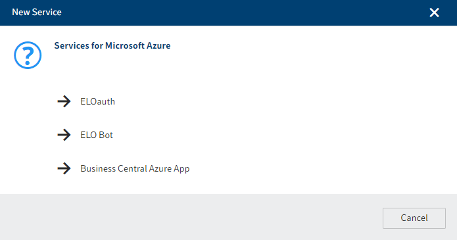
Task: Open Business Central Azure App service
Action: coord(135,168)
